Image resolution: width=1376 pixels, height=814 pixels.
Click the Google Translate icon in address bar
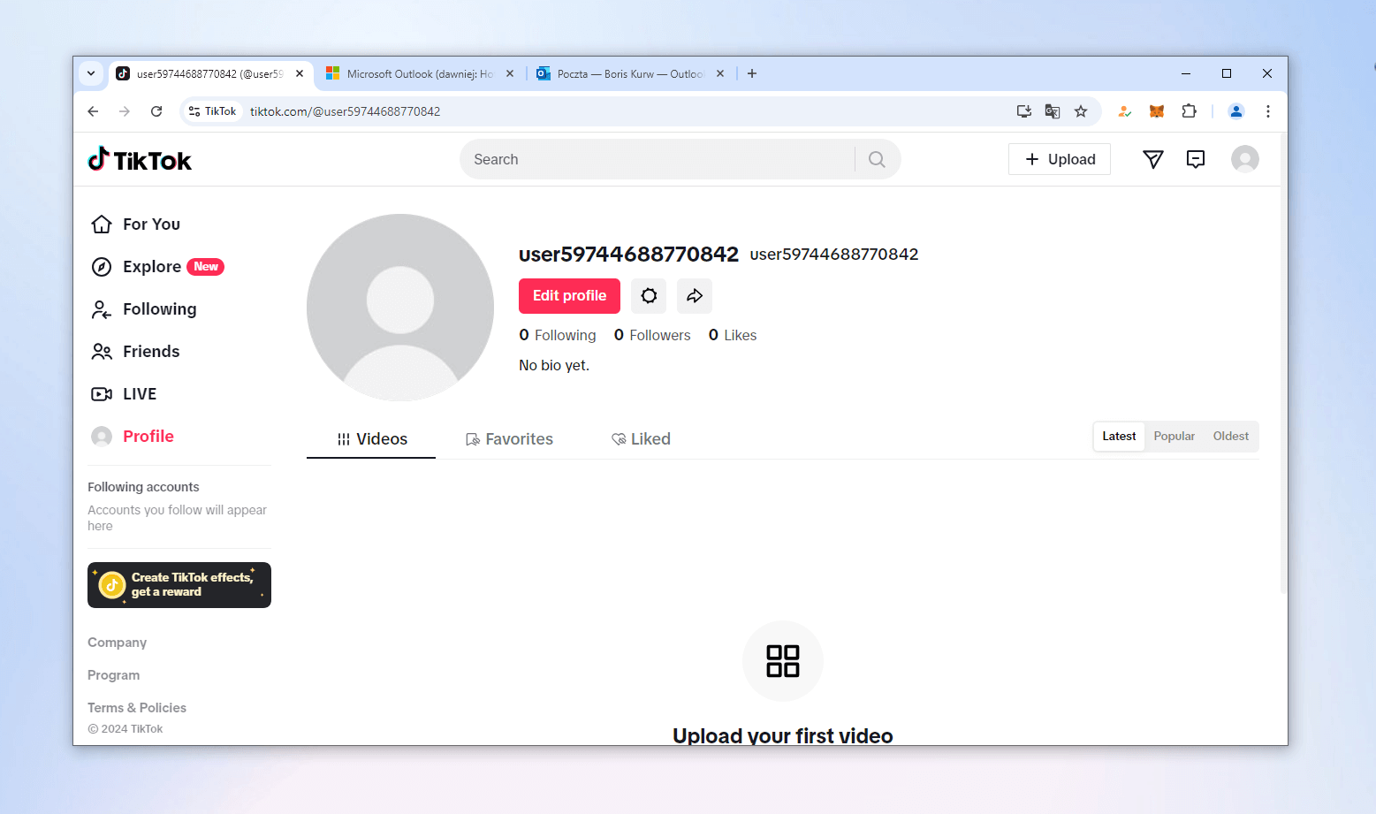[1052, 111]
